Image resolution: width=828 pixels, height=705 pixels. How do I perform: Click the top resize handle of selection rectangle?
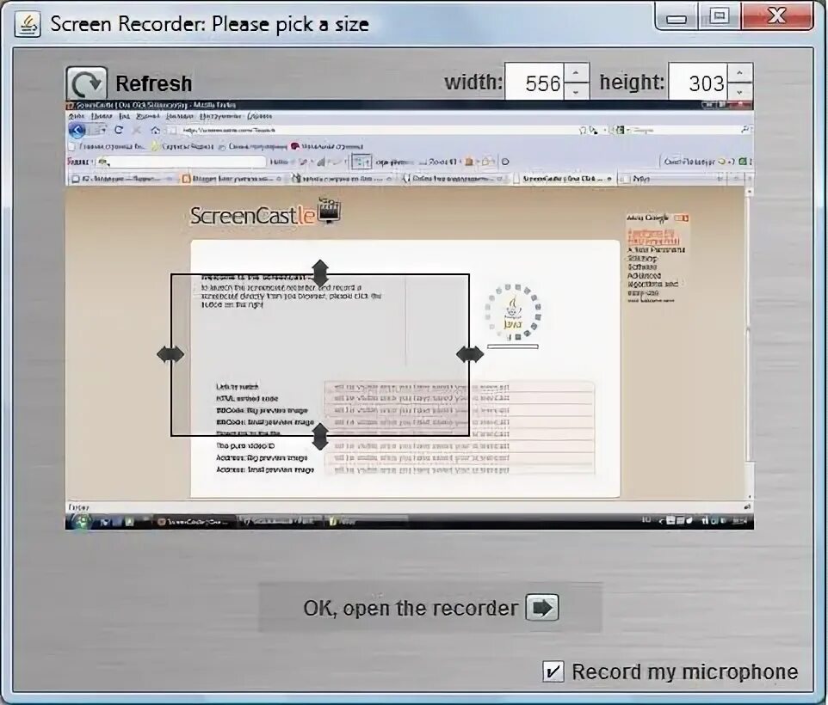coord(320,273)
